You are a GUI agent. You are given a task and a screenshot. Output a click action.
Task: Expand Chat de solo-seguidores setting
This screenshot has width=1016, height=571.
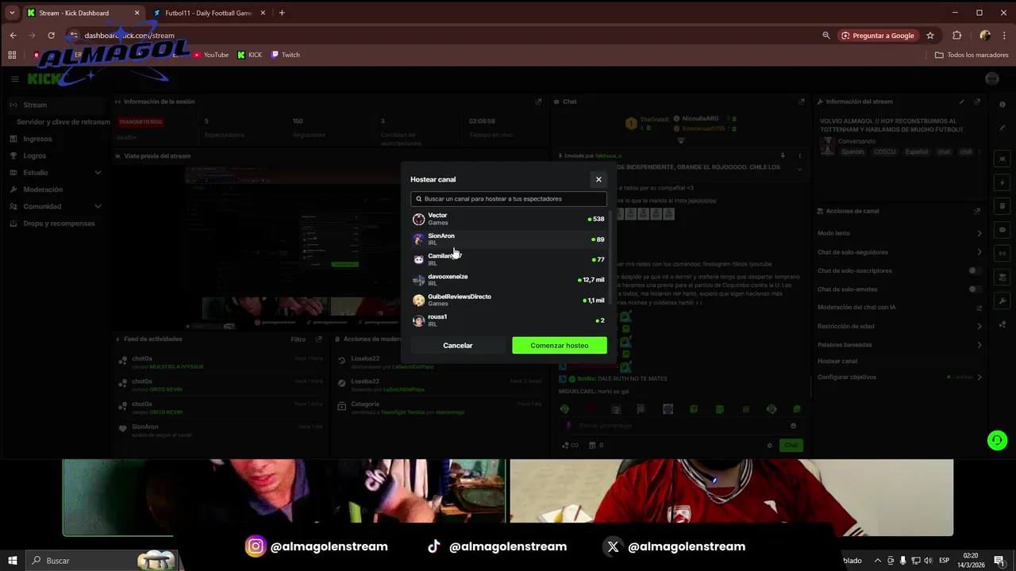[900, 252]
